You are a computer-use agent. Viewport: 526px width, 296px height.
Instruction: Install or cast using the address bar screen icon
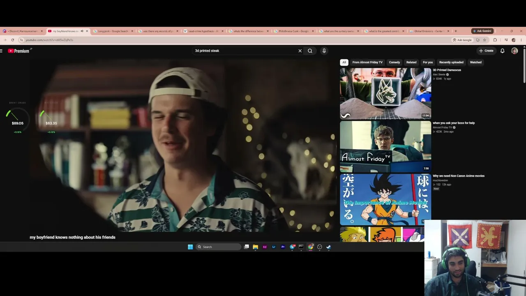[x=478, y=40]
